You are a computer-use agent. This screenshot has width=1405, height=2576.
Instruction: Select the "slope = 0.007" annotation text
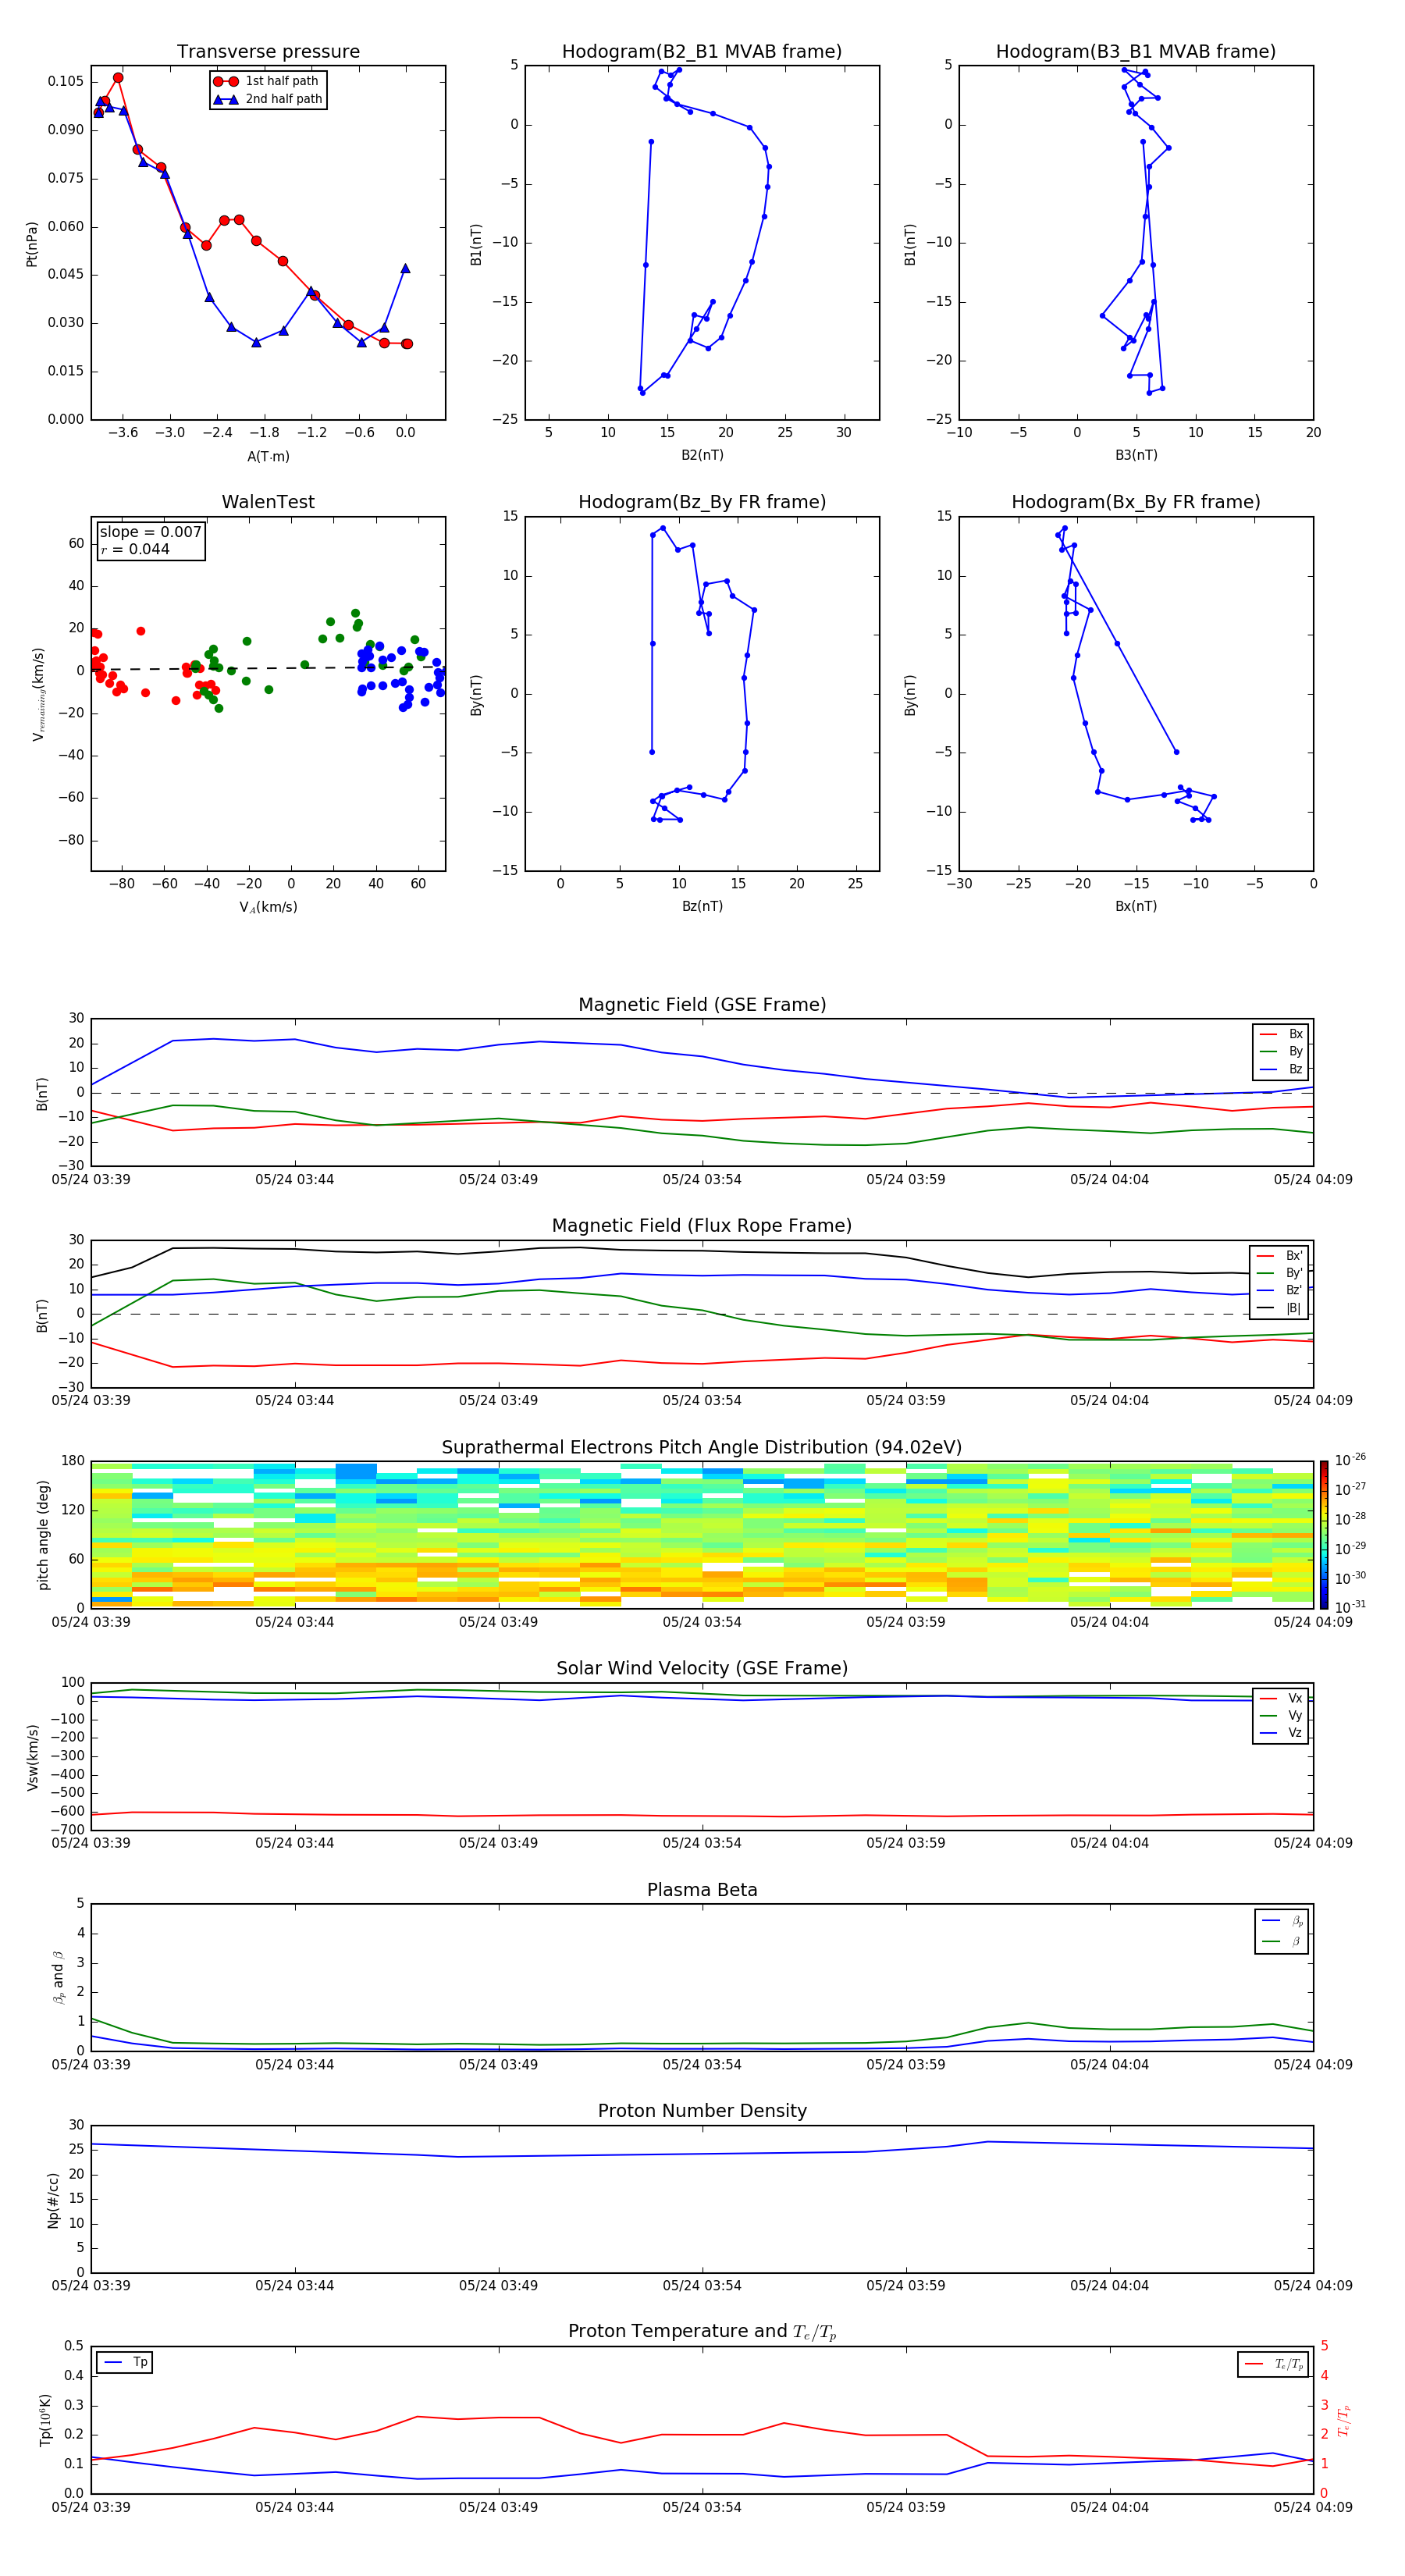[x=151, y=532]
